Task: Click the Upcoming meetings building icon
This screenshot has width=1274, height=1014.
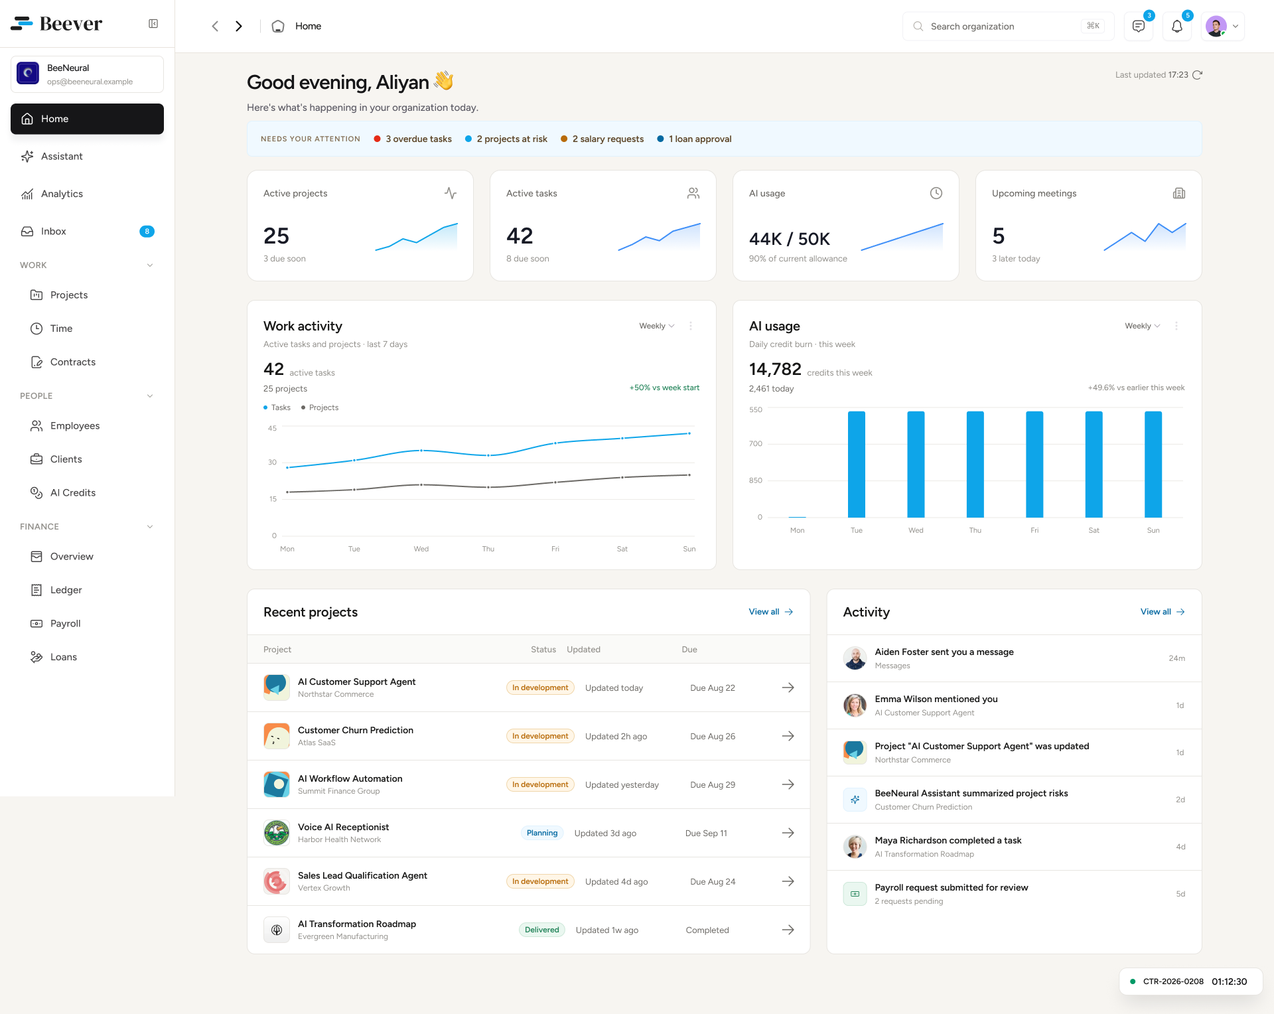Action: coord(1179,193)
